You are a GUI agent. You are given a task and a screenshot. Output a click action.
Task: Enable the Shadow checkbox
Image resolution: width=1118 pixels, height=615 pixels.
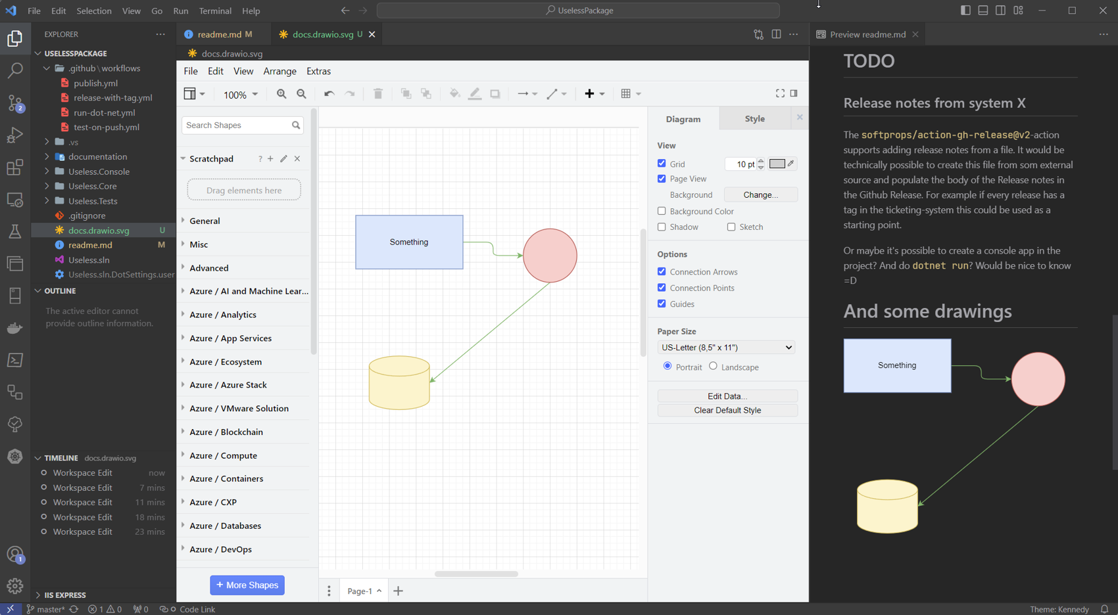(x=662, y=227)
